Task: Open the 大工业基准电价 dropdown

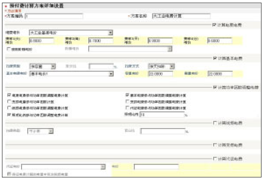Action: click(x=71, y=33)
